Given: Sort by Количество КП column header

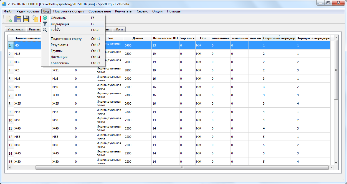Looking at the screenshot, I should coord(165,38).
